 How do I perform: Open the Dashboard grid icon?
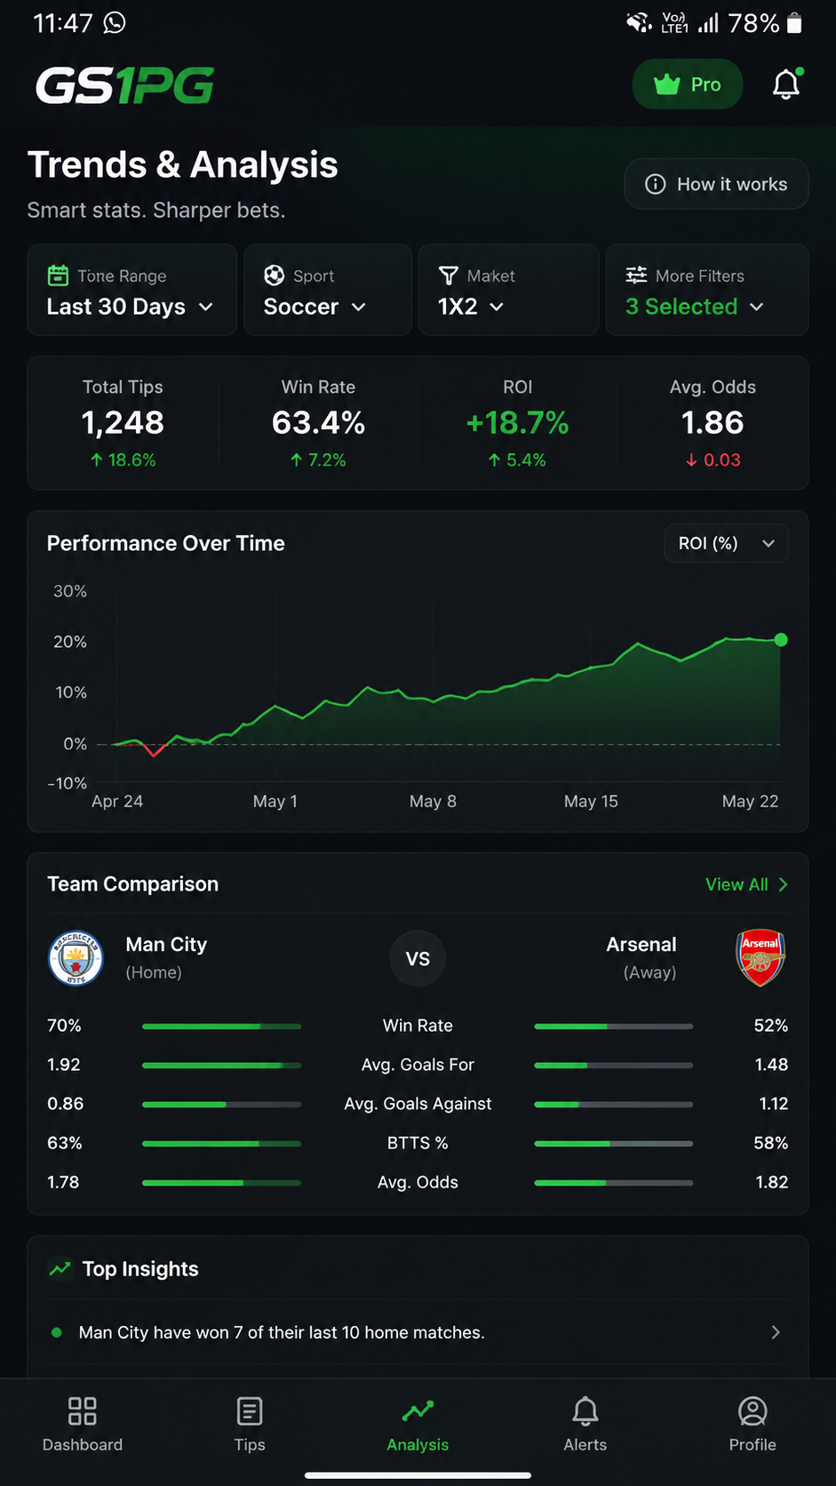pos(83,1410)
